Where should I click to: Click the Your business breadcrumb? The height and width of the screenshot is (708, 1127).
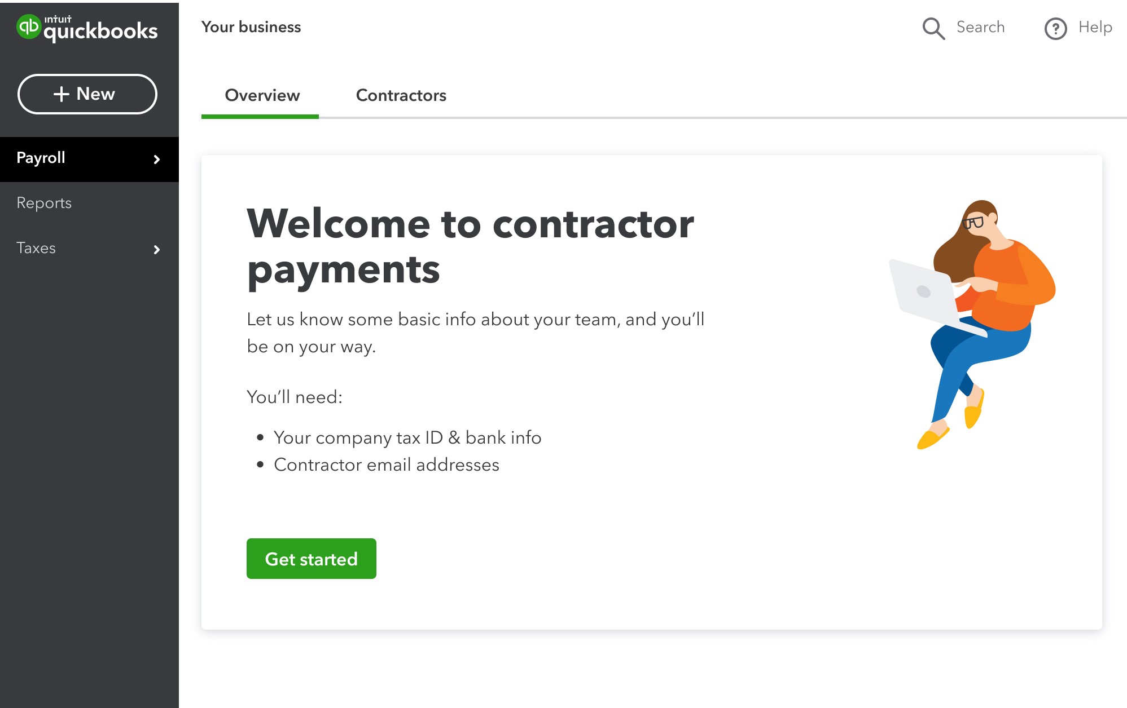[251, 26]
